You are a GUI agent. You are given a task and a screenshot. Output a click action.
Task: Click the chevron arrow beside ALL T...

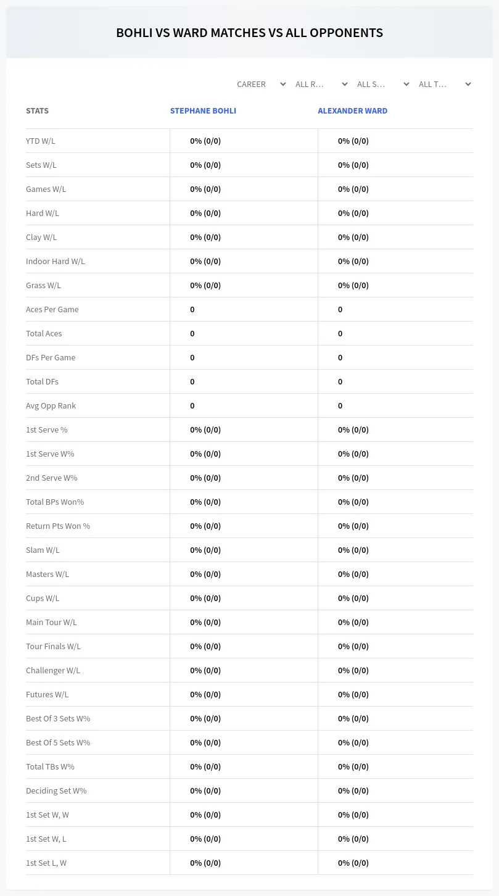coord(468,84)
